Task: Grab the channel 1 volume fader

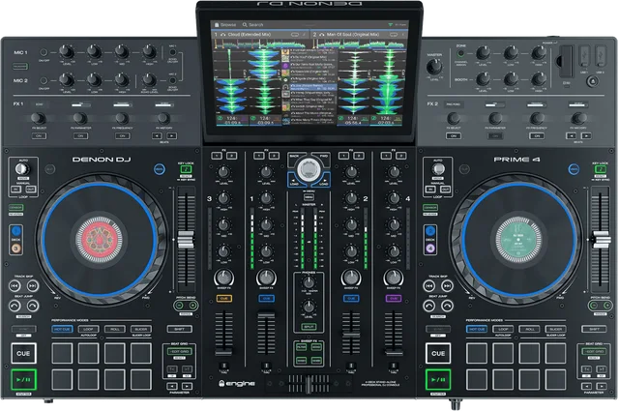Action: pos(267,314)
